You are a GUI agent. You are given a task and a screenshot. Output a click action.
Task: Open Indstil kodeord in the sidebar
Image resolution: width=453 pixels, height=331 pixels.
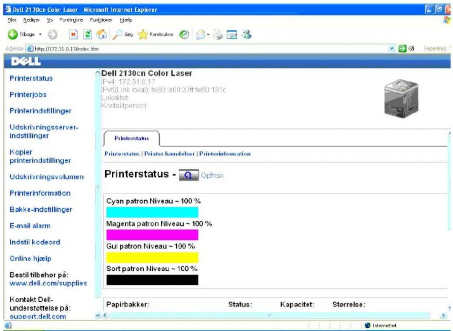point(35,242)
